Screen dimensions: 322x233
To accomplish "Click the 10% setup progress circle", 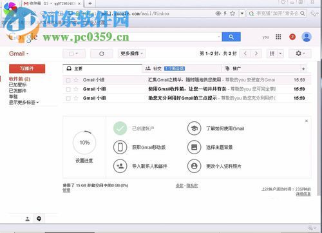I will (84, 143).
